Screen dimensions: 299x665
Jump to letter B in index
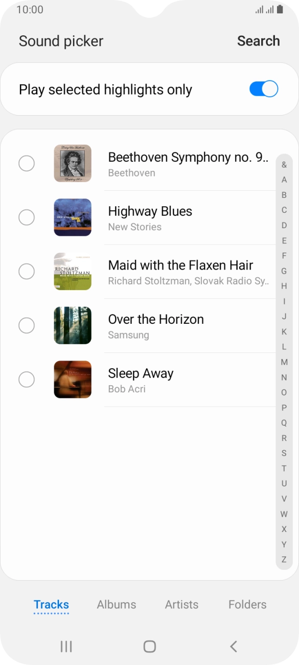(284, 195)
